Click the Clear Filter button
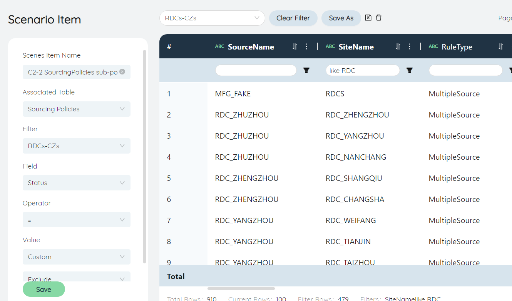Image resolution: width=512 pixels, height=301 pixels. point(293,18)
